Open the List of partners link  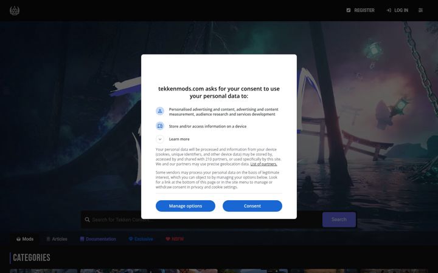263,164
